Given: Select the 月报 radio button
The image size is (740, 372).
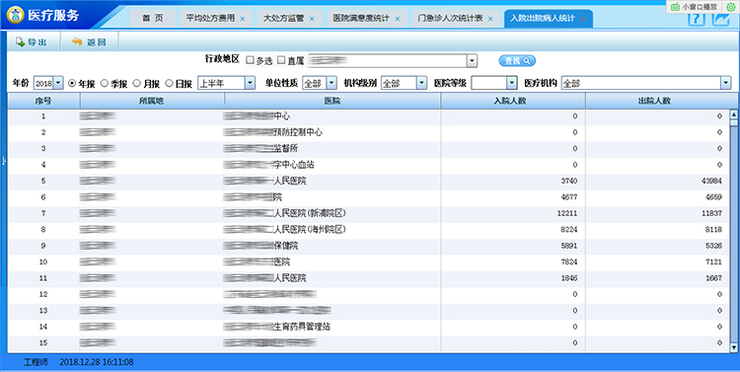Looking at the screenshot, I should point(137,83).
